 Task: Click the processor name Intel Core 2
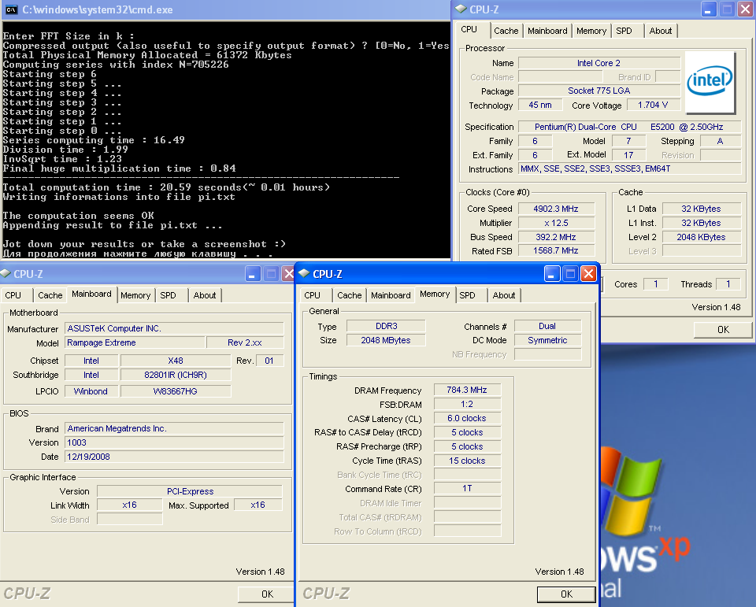tap(598, 63)
